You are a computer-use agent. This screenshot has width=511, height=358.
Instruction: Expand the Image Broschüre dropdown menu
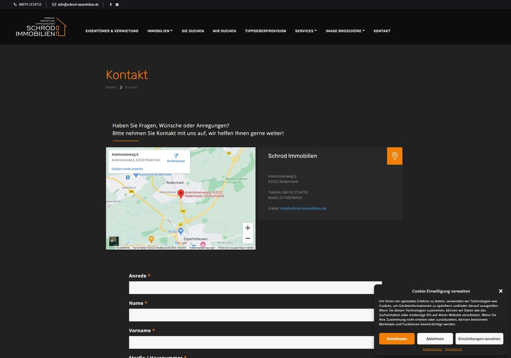tap(345, 31)
